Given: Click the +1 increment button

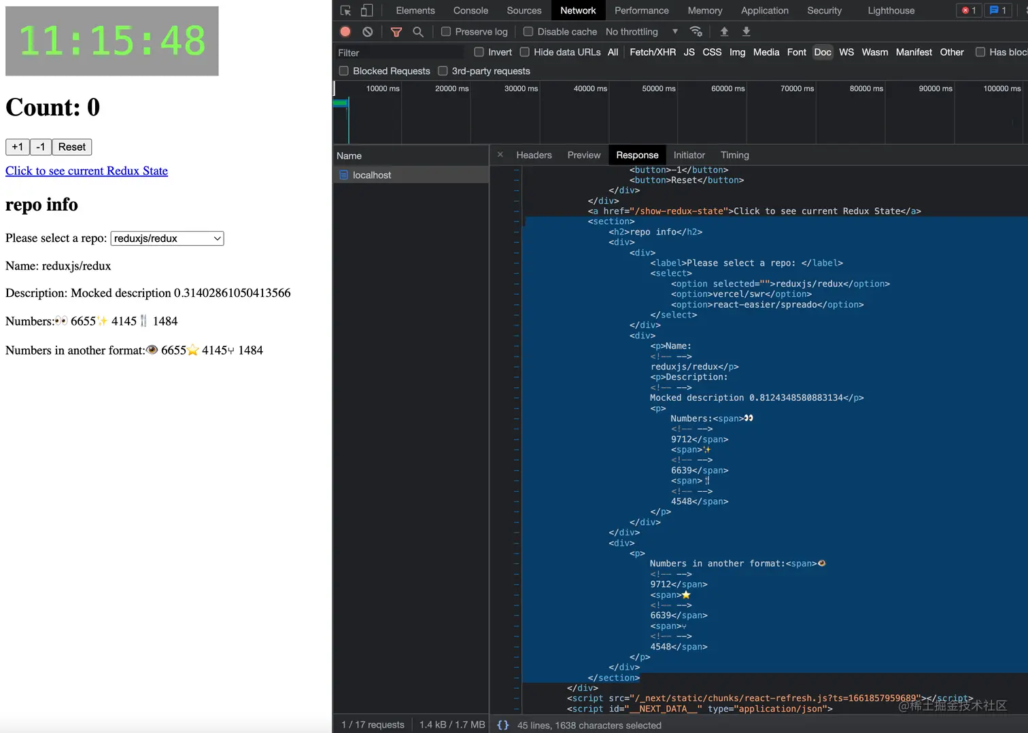Looking at the screenshot, I should coord(18,147).
